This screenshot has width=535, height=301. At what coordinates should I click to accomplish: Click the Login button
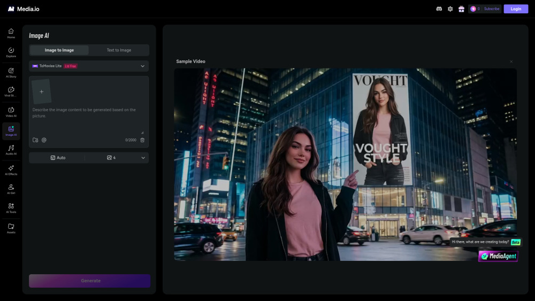516,9
